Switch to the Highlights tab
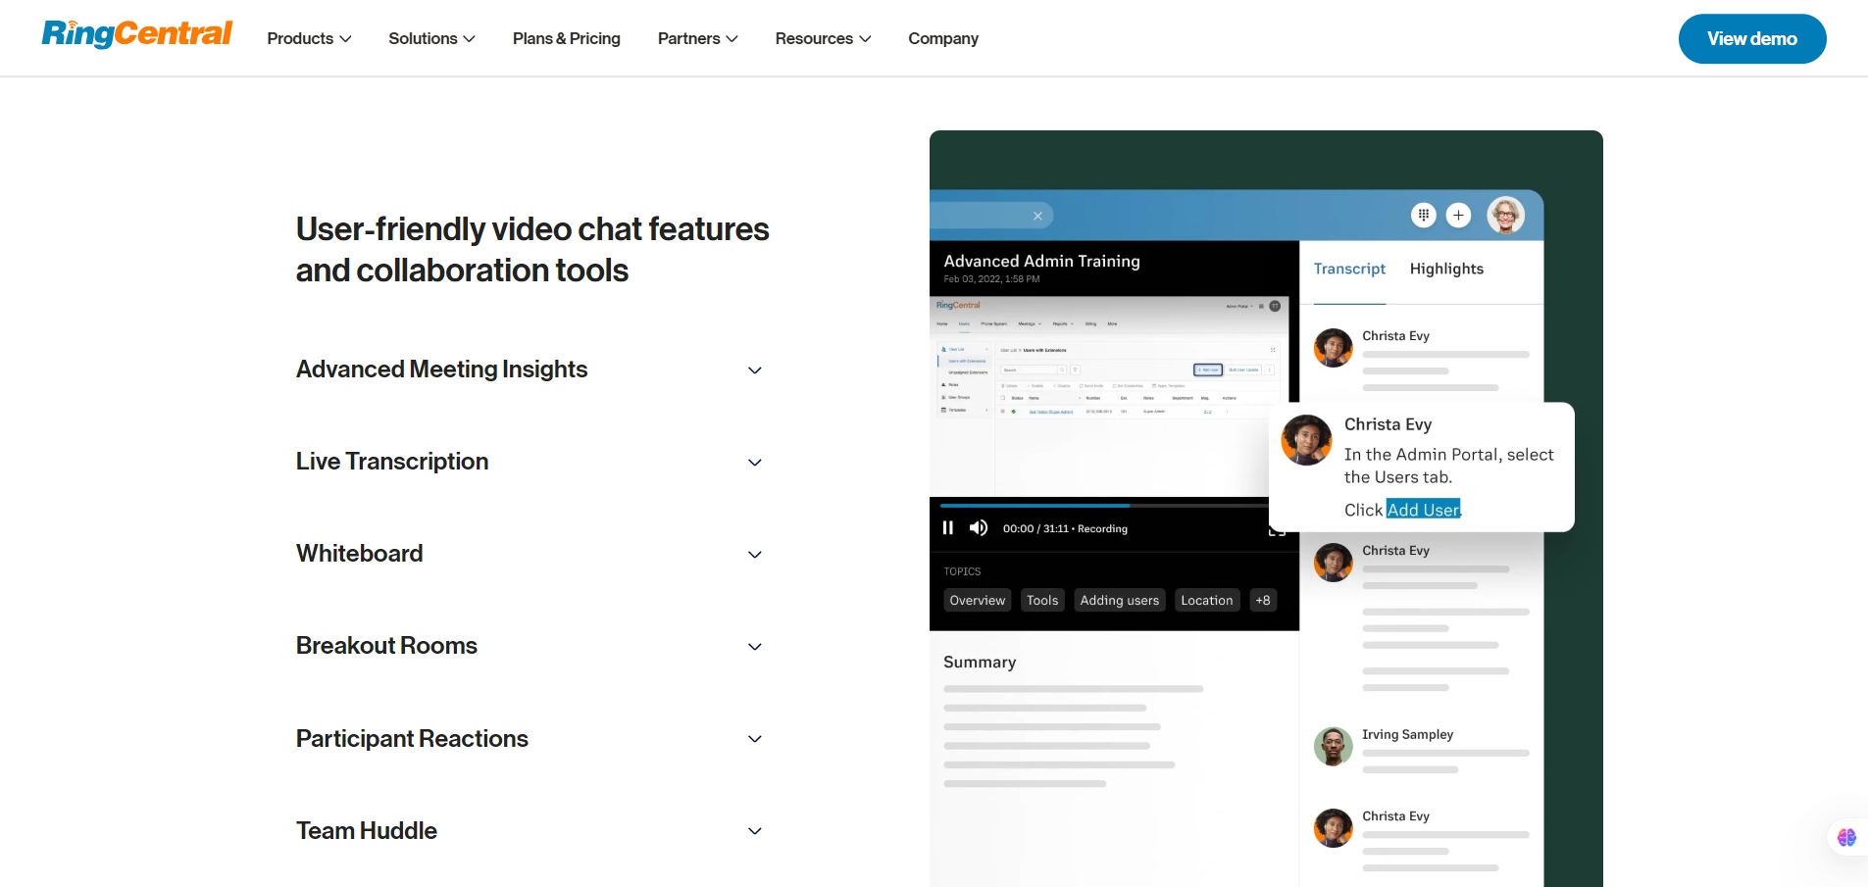The image size is (1868, 887). (x=1446, y=269)
